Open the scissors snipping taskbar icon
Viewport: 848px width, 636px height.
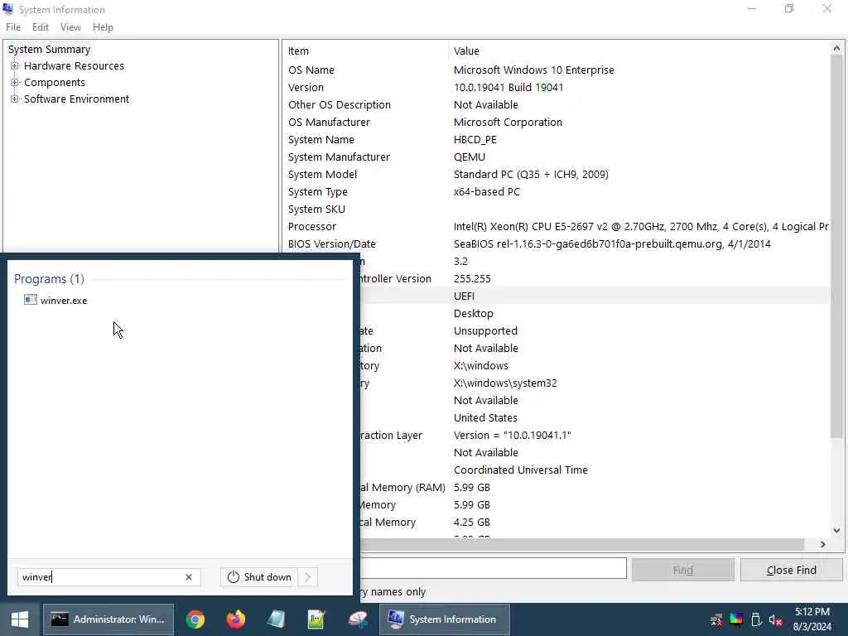point(358,619)
